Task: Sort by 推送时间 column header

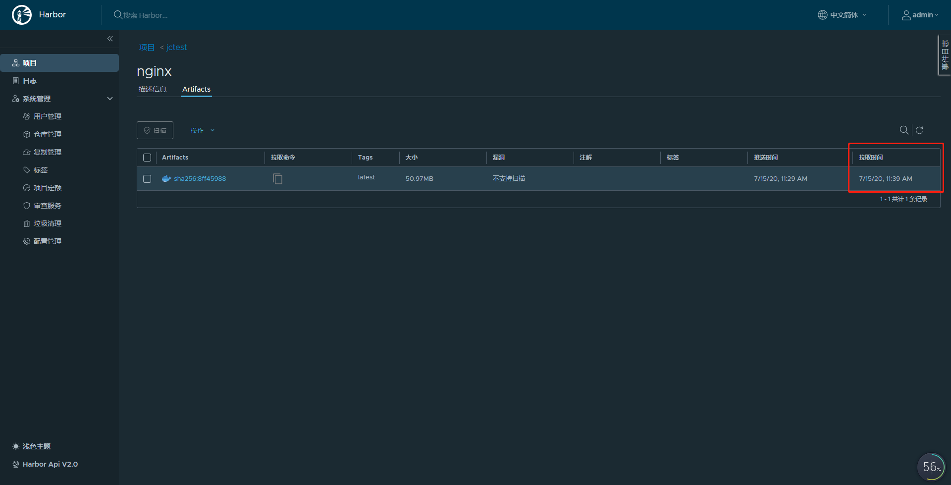Action: point(766,158)
